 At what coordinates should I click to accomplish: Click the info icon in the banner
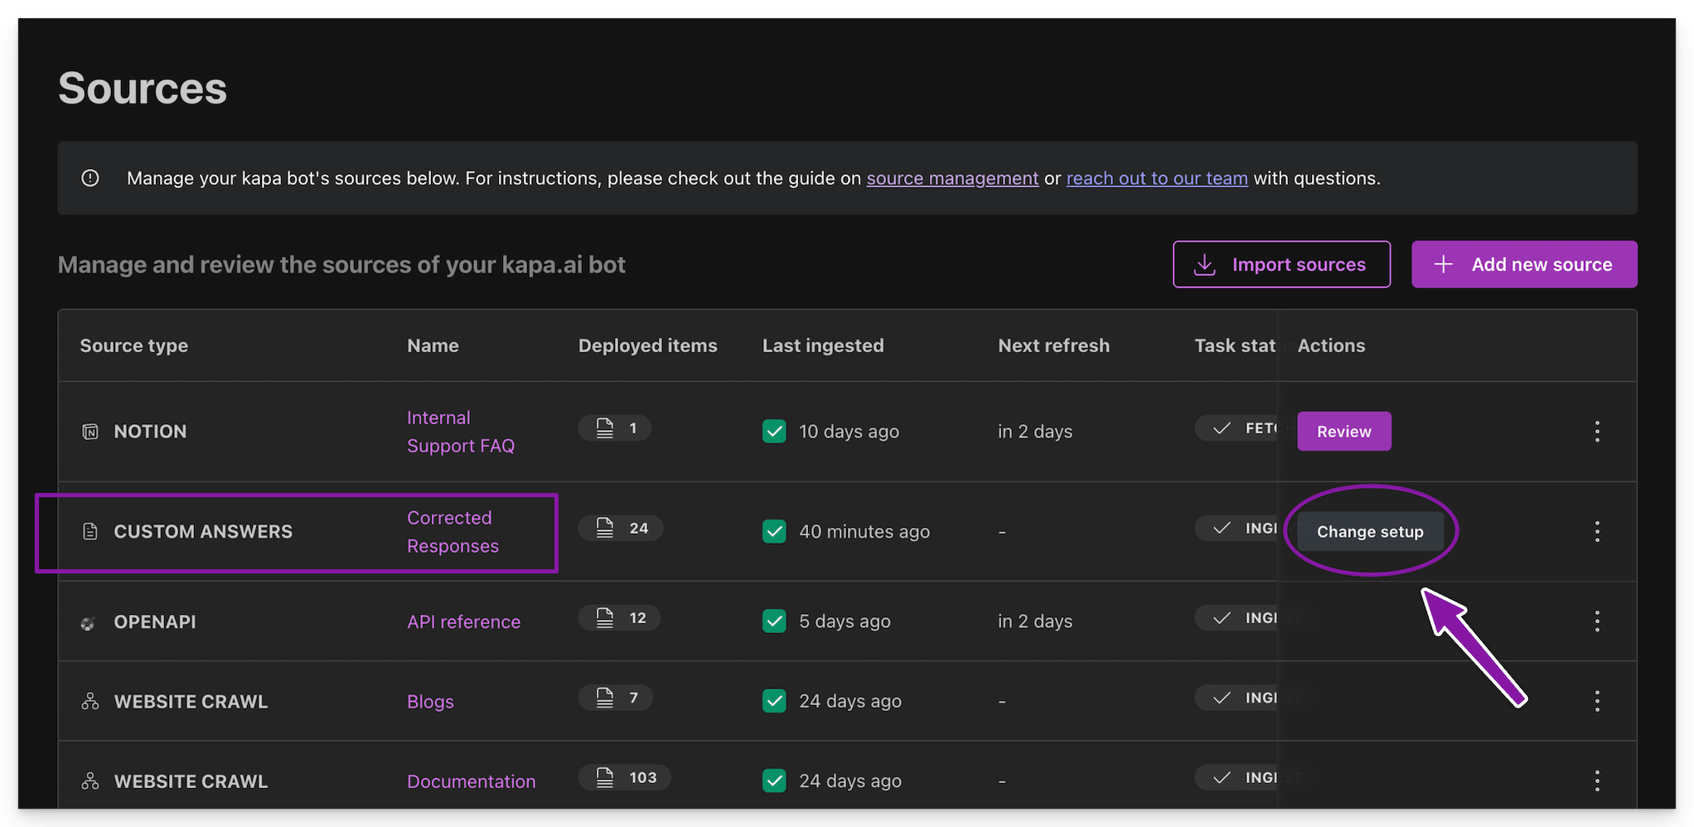[90, 178]
